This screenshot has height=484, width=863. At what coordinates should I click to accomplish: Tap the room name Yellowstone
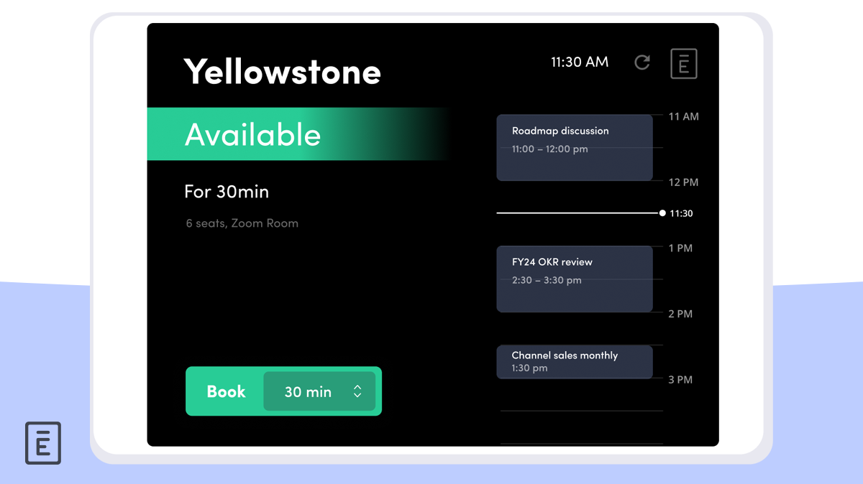coord(282,72)
